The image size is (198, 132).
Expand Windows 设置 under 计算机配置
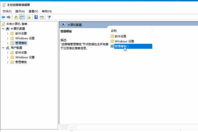tap(8, 38)
